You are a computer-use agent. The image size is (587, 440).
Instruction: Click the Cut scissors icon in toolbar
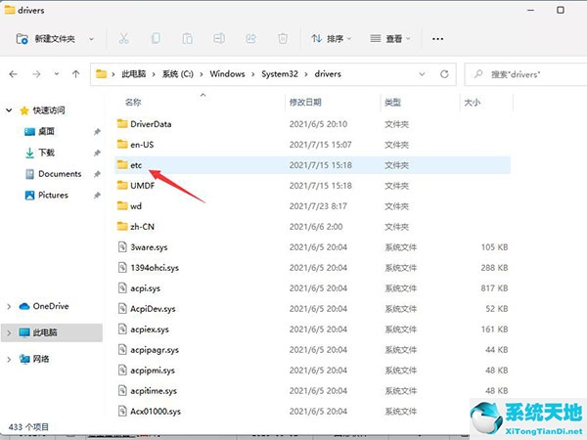pyautogui.click(x=123, y=38)
